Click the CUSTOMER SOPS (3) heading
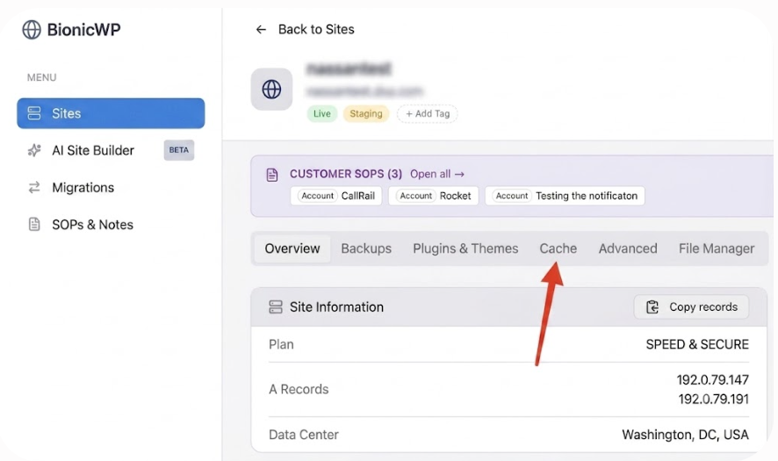The height and width of the screenshot is (461, 778). click(346, 174)
